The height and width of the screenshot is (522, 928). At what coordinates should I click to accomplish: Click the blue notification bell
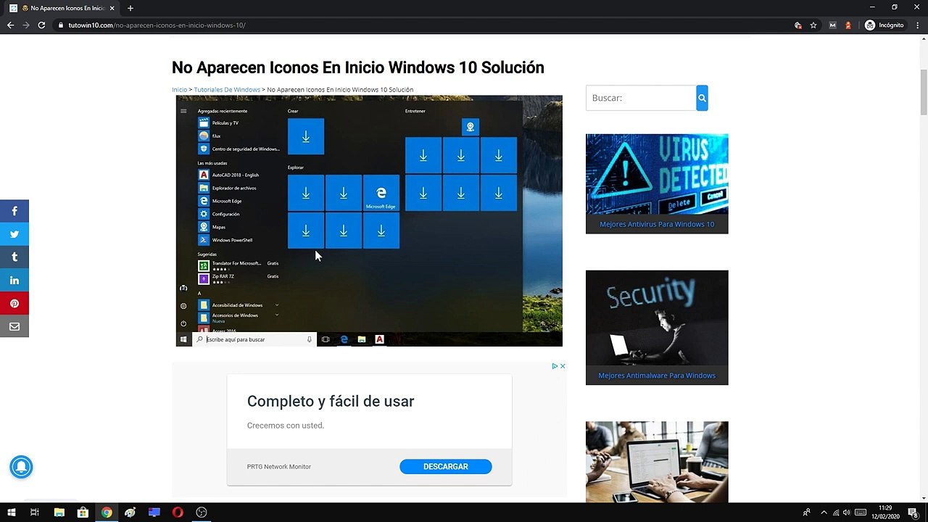[21, 467]
